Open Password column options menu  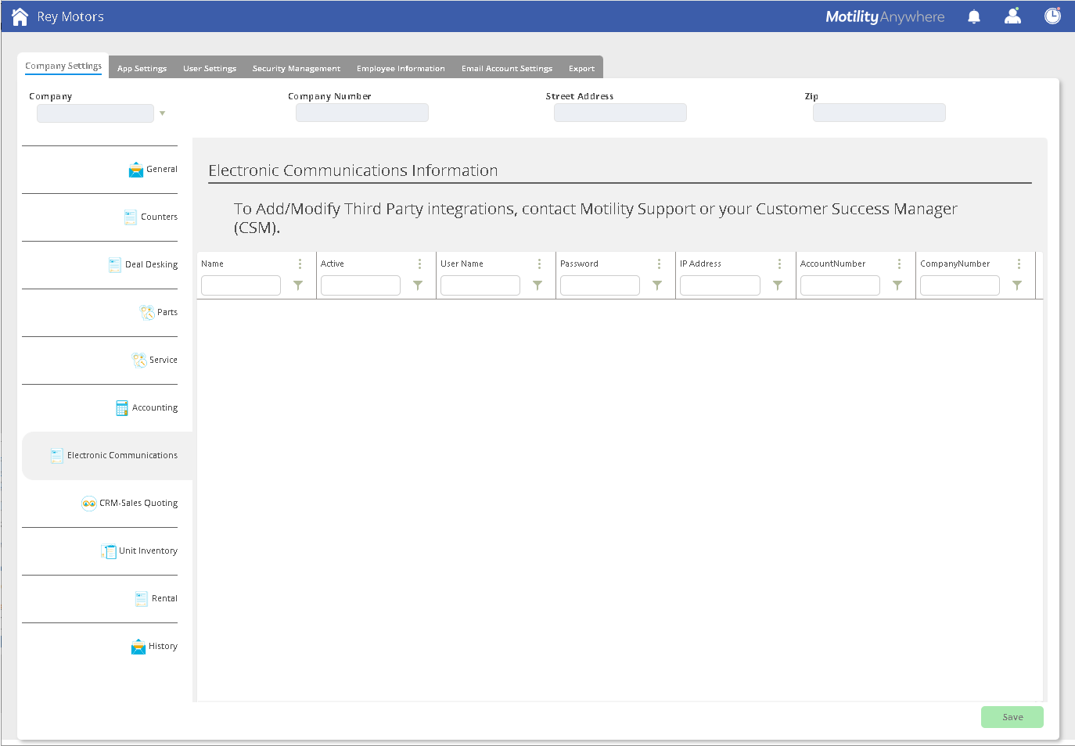[x=659, y=264]
